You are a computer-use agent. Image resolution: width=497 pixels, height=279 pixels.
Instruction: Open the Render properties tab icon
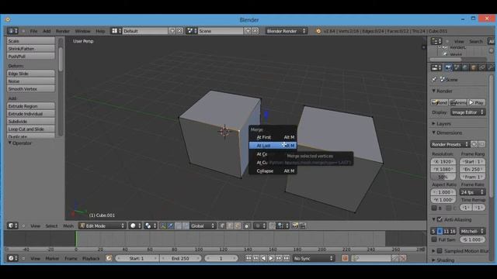coord(448,67)
